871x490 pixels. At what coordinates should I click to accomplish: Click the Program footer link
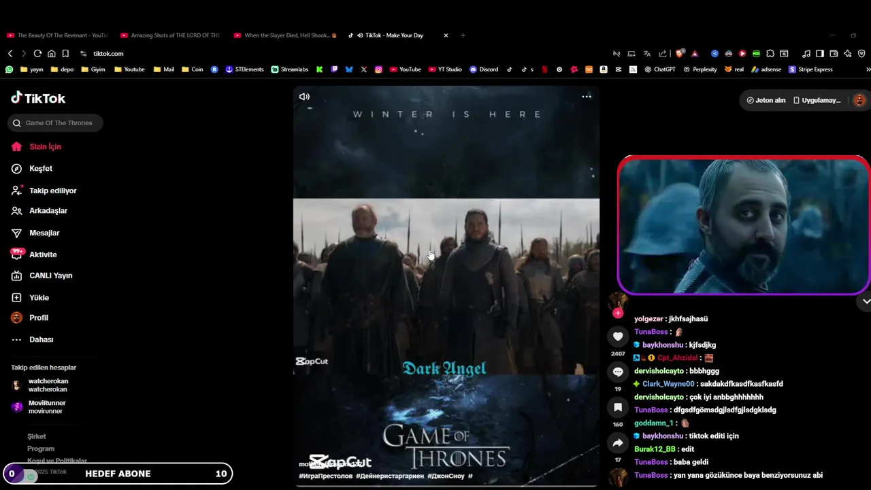(x=41, y=448)
